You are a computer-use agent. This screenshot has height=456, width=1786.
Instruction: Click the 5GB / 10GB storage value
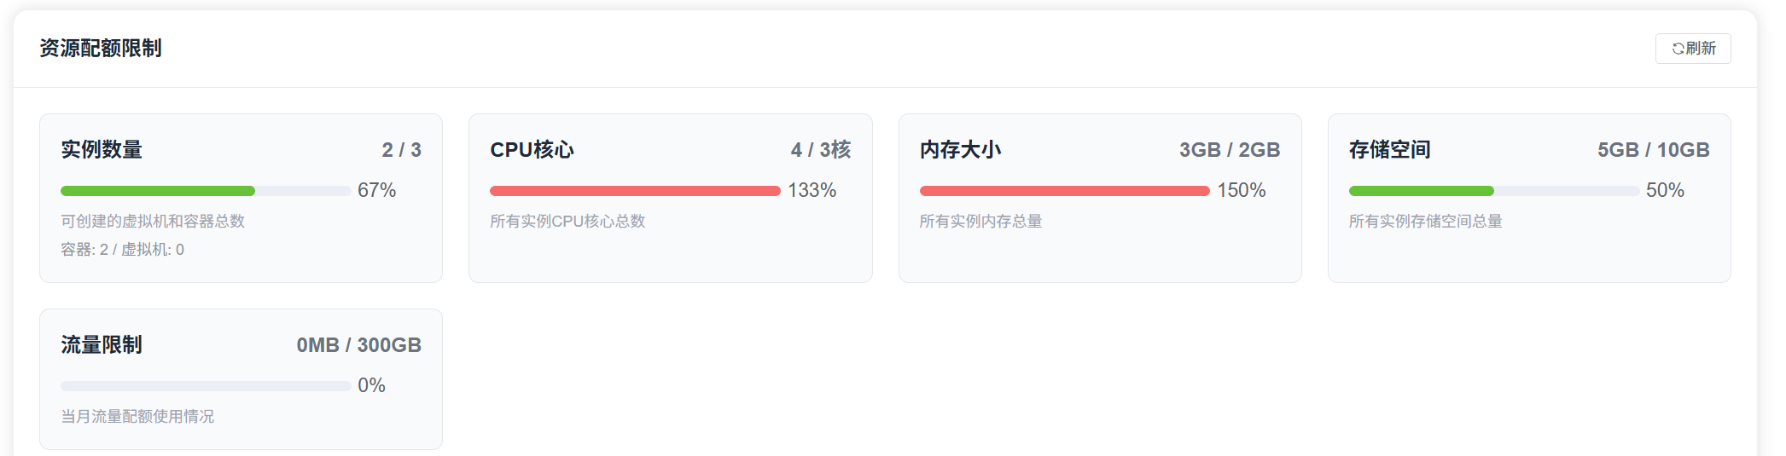[x=1653, y=150]
